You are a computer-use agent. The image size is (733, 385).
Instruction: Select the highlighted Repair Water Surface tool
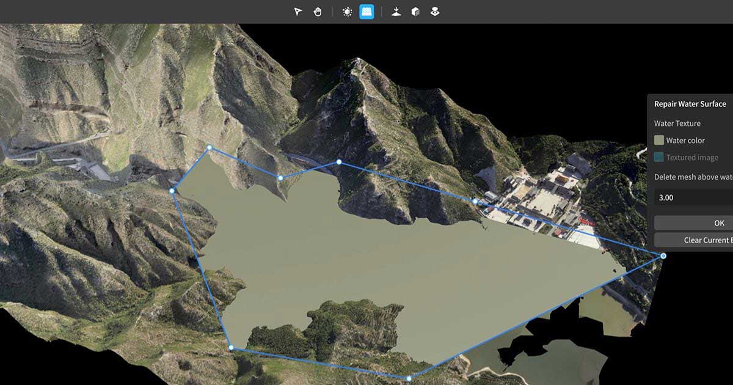(366, 10)
